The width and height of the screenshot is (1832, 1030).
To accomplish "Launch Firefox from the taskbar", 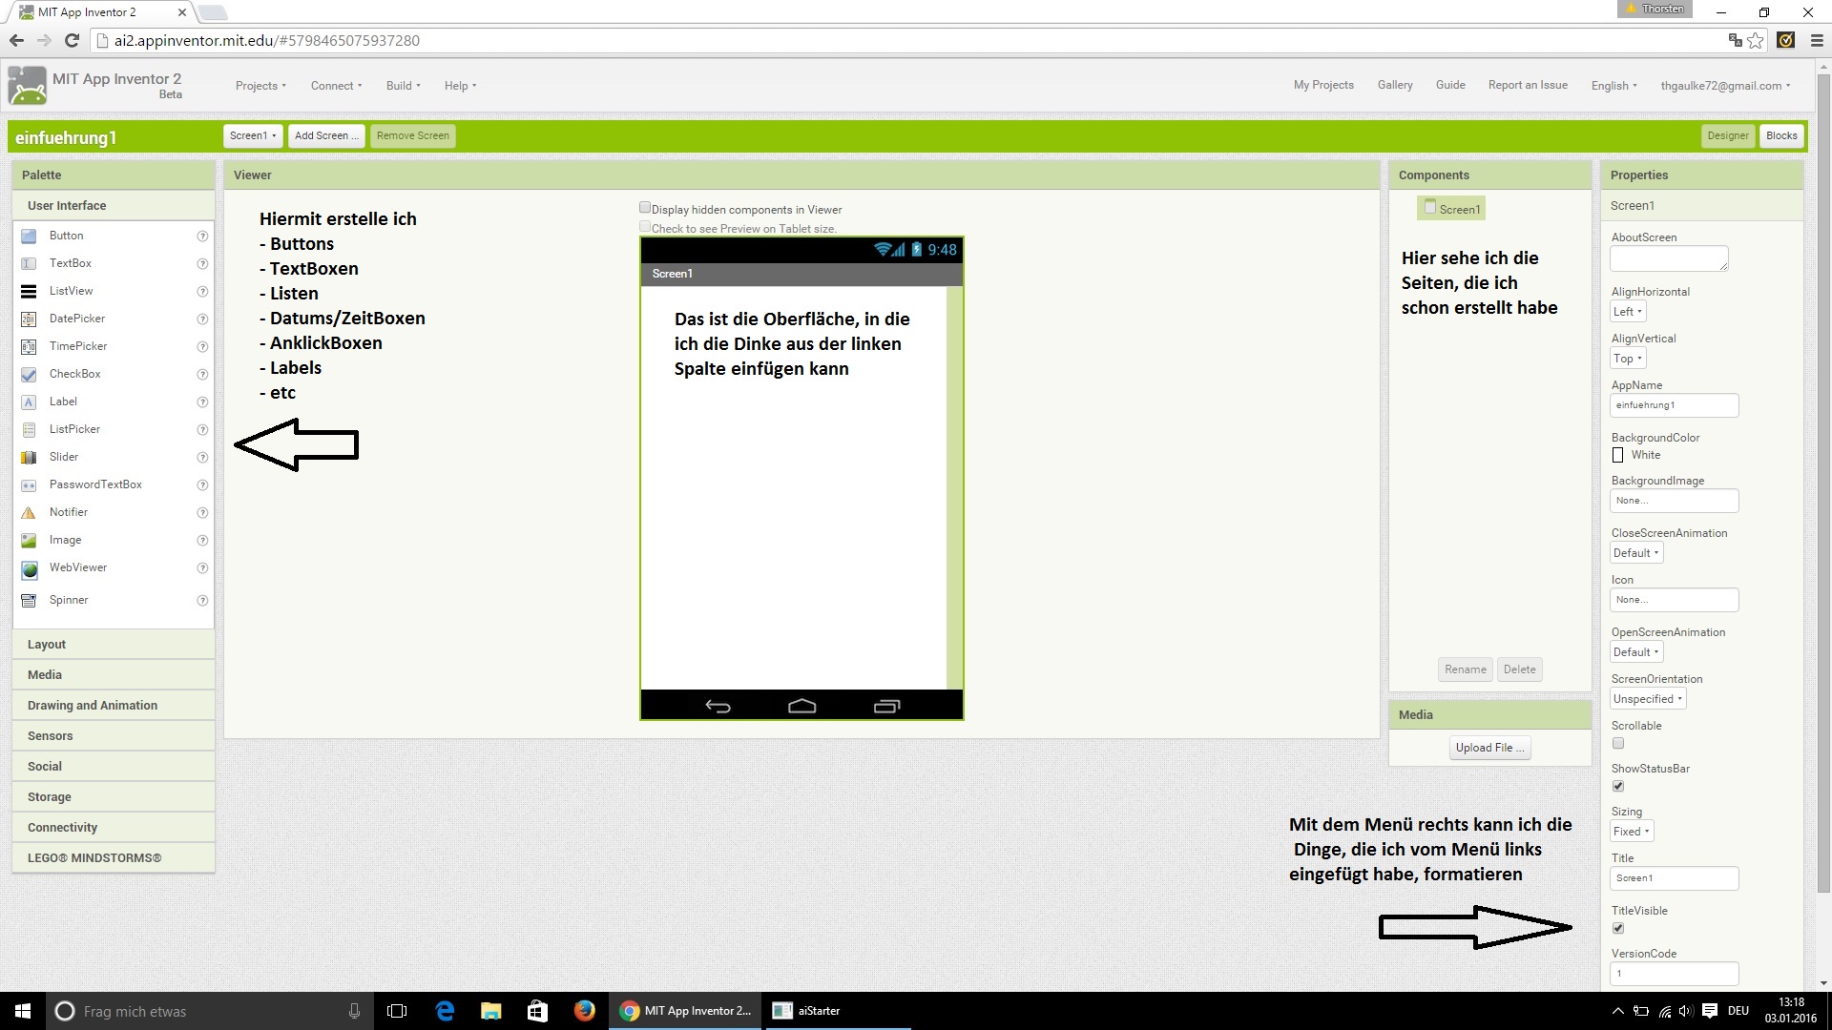I will pyautogui.click(x=585, y=1011).
